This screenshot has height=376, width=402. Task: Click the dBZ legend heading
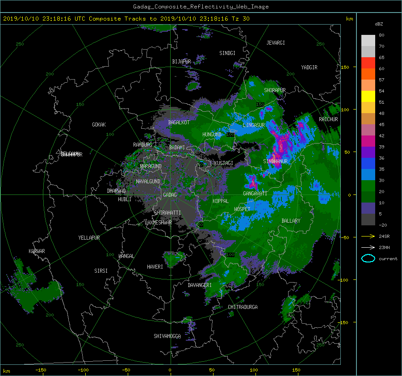pos(379,24)
